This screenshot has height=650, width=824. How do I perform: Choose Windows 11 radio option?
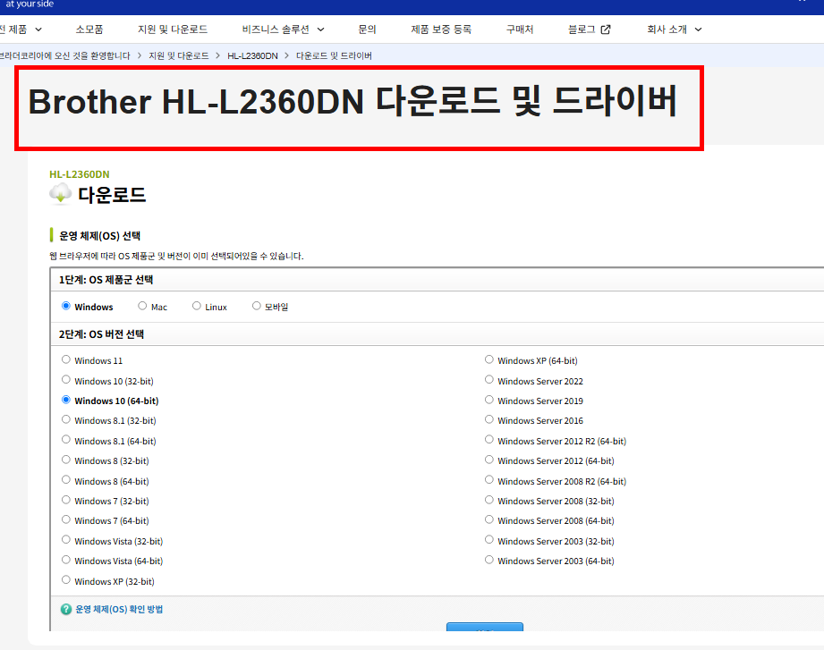click(65, 359)
